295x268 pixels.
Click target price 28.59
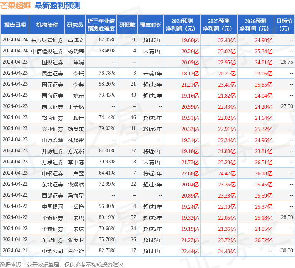tap(287, 217)
